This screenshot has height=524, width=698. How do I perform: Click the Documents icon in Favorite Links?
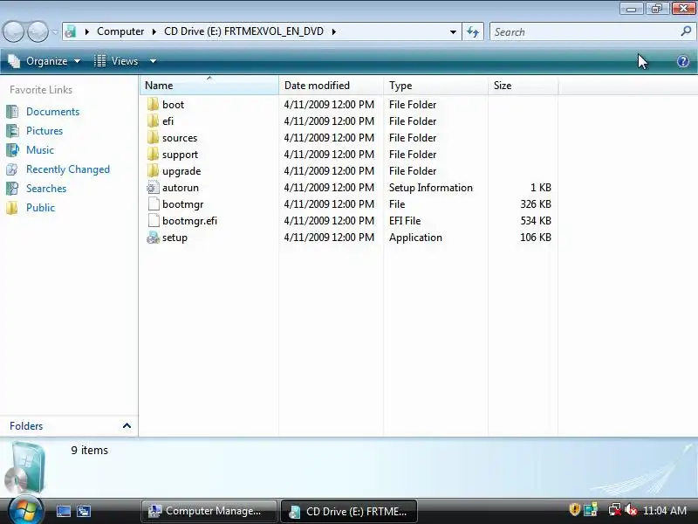click(x=12, y=112)
